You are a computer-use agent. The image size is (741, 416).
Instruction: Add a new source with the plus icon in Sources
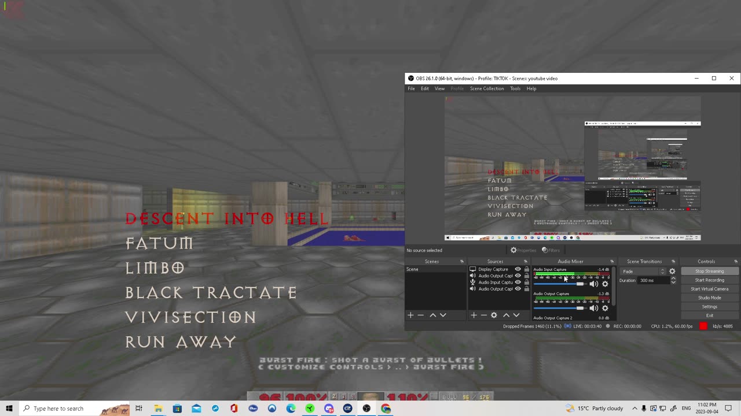474,315
